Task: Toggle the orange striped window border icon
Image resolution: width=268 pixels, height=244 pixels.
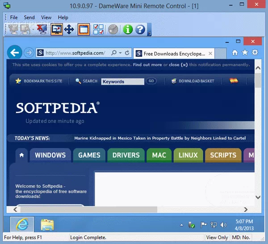Action: point(84,29)
